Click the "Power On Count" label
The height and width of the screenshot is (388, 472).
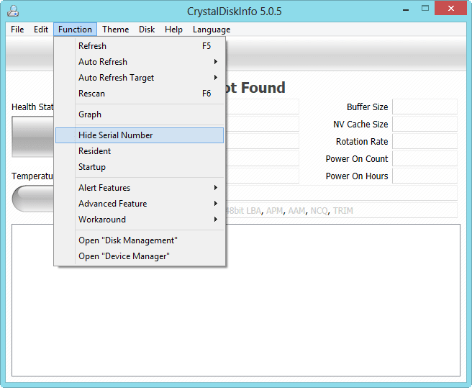point(357,159)
